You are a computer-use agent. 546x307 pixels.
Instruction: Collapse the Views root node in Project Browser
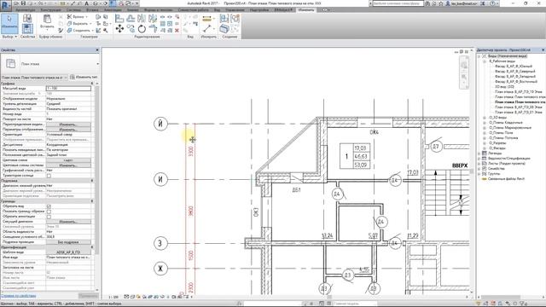479,56
